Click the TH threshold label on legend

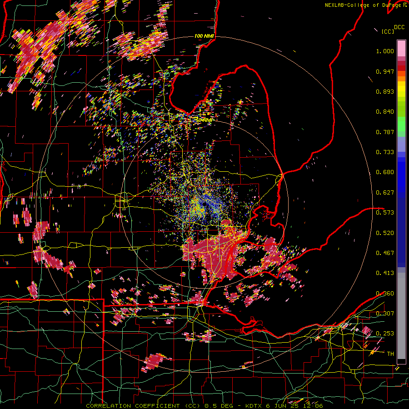click(x=390, y=354)
